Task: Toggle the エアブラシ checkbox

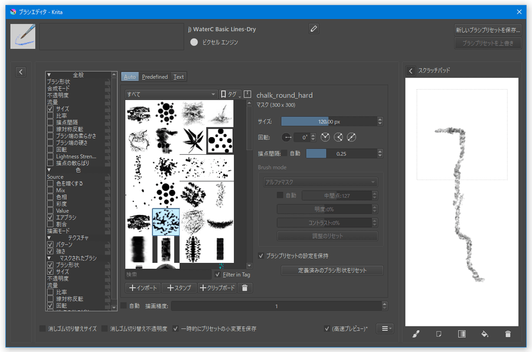Action: [50, 217]
